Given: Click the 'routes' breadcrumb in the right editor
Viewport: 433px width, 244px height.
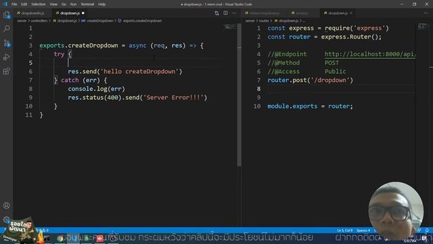Looking at the screenshot, I should [264, 21].
